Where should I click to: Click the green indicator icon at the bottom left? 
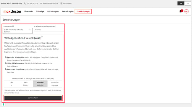tap(4, 104)
